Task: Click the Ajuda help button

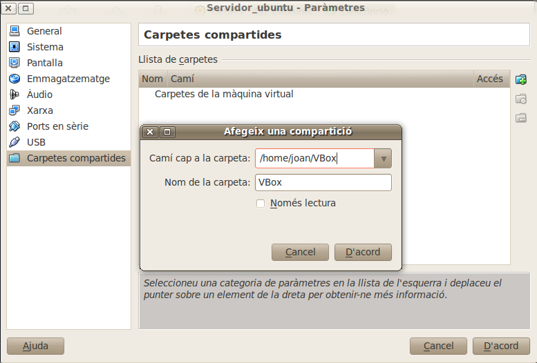Action: tap(35, 346)
